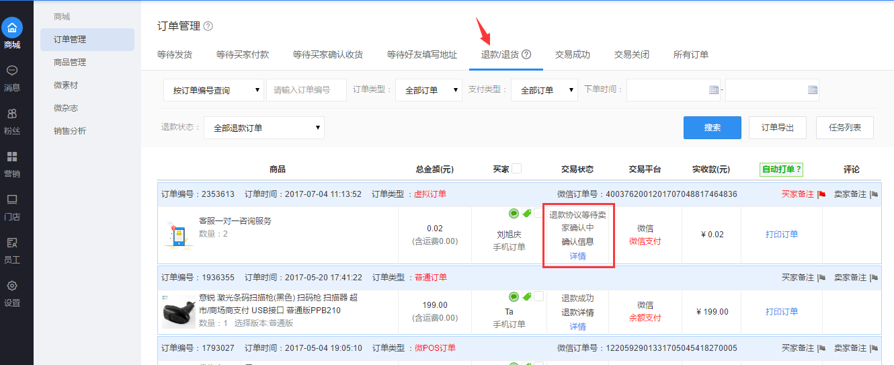
Task: Click the 订单导出 button
Action: tap(777, 128)
